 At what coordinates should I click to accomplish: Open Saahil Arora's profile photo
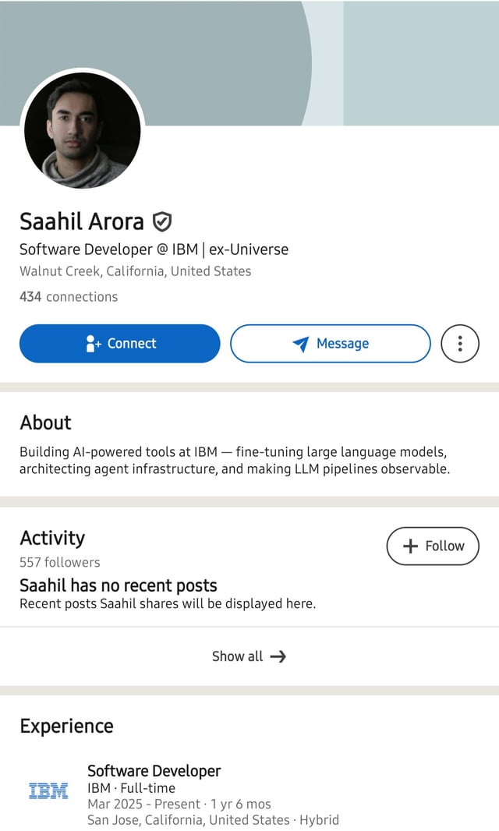82,130
